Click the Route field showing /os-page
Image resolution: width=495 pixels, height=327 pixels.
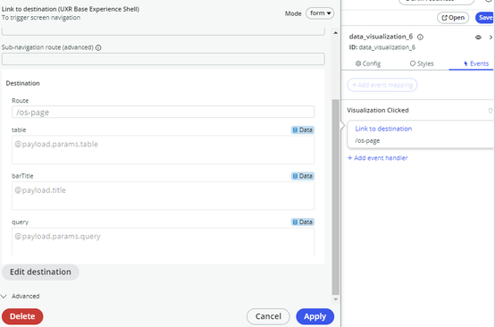(x=163, y=112)
